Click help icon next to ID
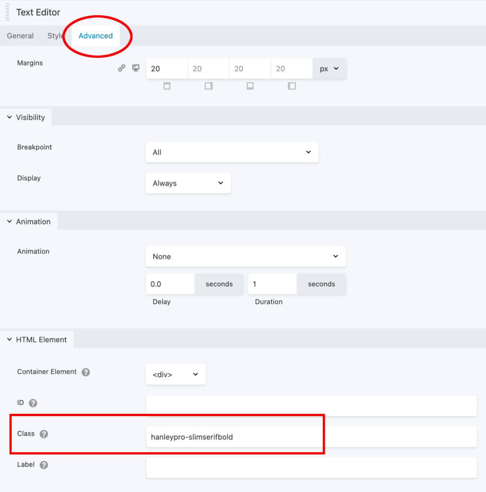Screen dimensions: 486x492 click(33, 403)
